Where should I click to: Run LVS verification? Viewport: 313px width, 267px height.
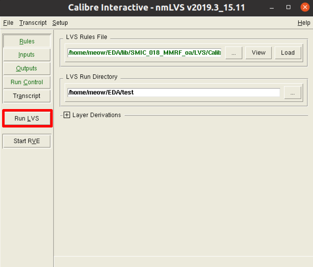27,118
